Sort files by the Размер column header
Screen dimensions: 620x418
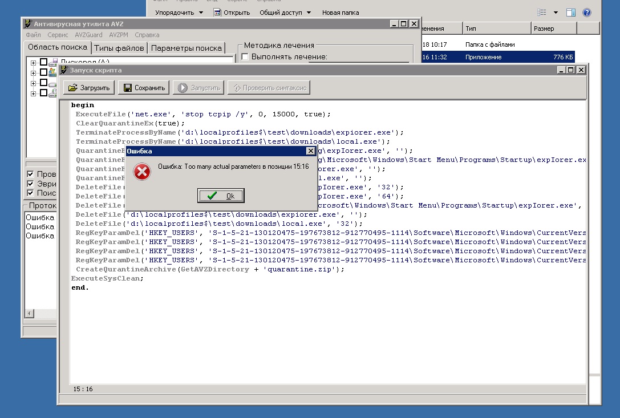pos(553,29)
